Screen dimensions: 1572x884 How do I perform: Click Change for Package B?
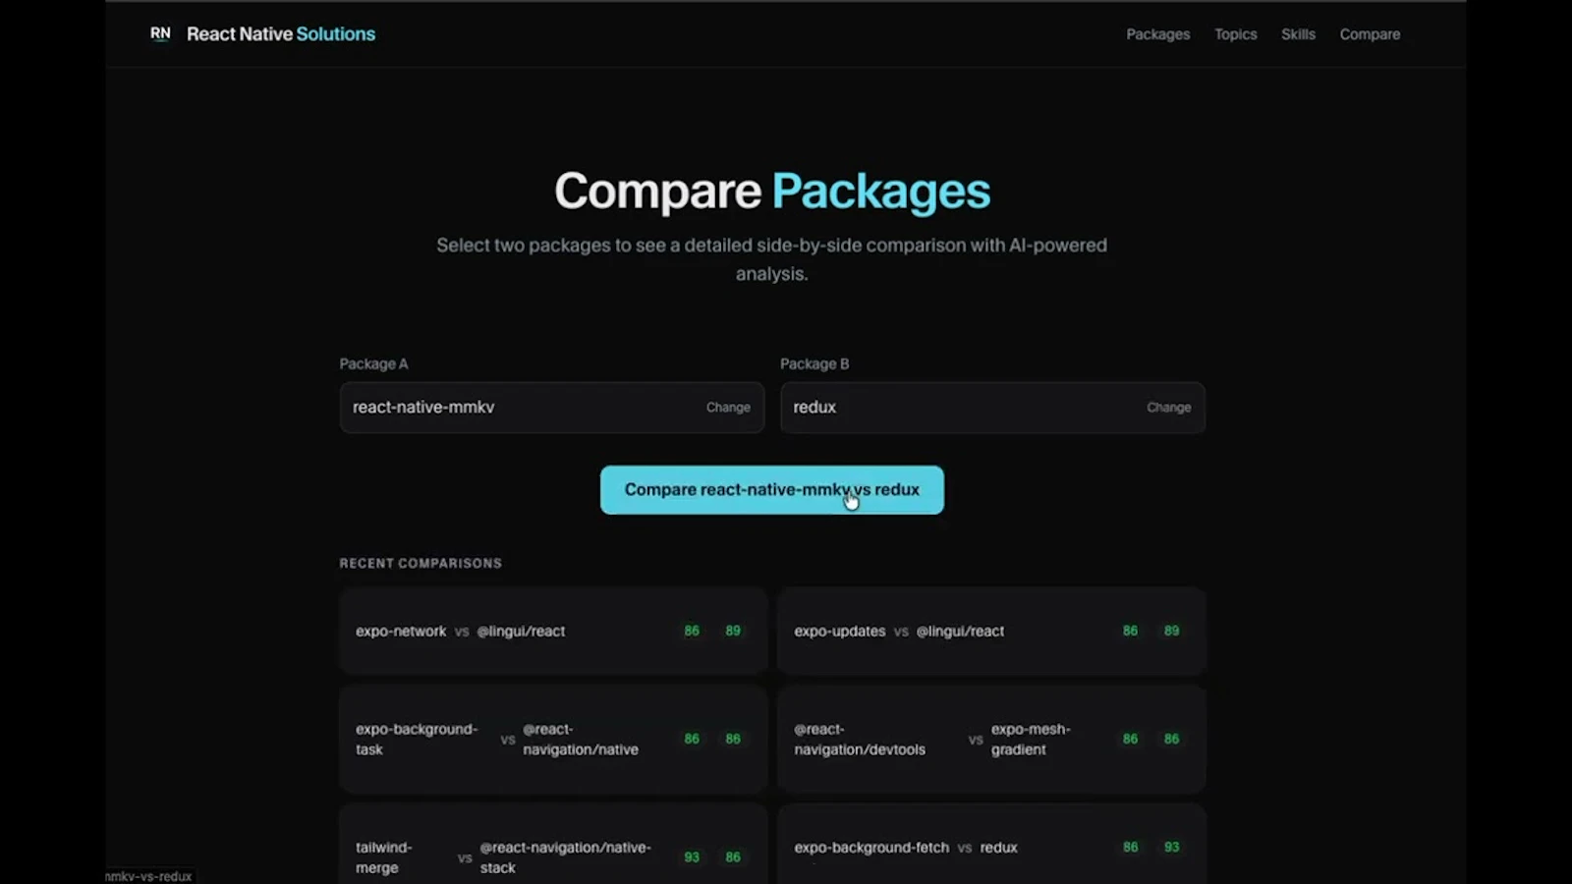pos(1168,407)
